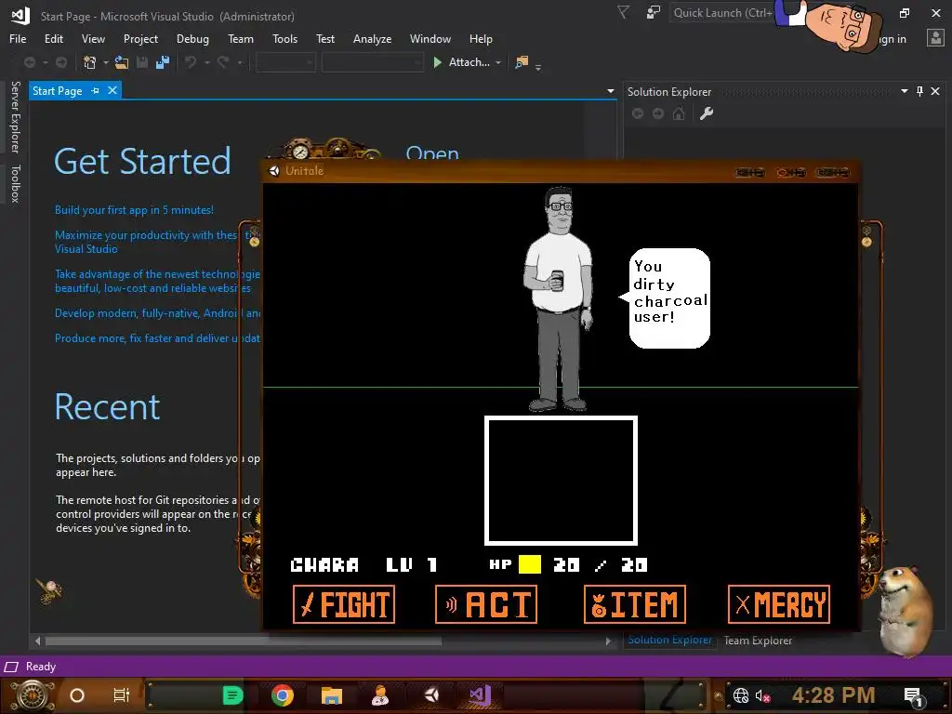
Task: Click the Solution Explorer Forward arrow icon
Action: click(658, 113)
